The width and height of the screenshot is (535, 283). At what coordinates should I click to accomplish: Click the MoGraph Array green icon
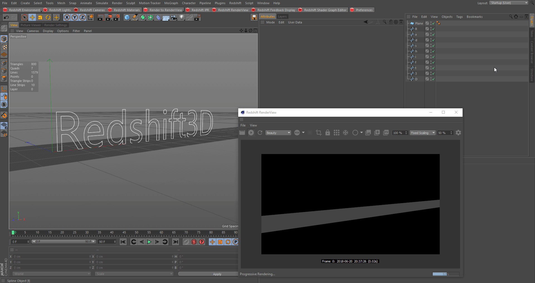(150, 18)
